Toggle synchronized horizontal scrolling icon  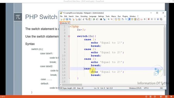point(119,19)
